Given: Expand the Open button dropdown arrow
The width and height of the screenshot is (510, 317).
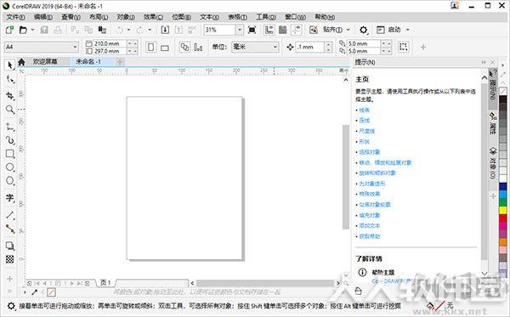Looking at the screenshot, I should click(x=32, y=30).
